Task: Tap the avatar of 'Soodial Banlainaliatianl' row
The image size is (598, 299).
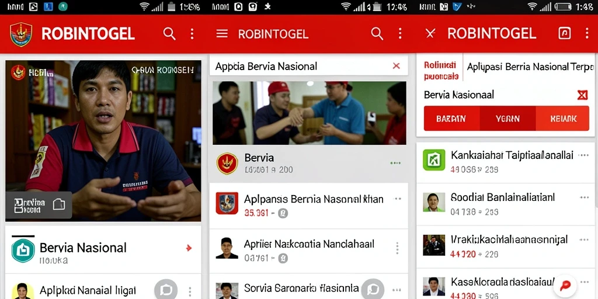Action: coord(434,202)
